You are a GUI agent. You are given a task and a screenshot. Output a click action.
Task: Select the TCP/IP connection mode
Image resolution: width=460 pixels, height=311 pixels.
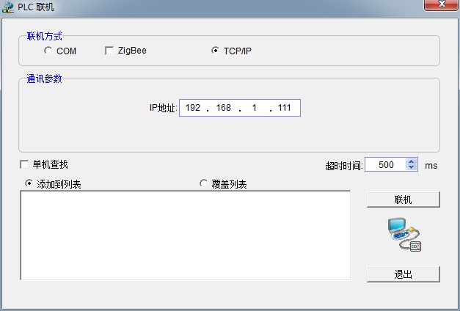215,51
